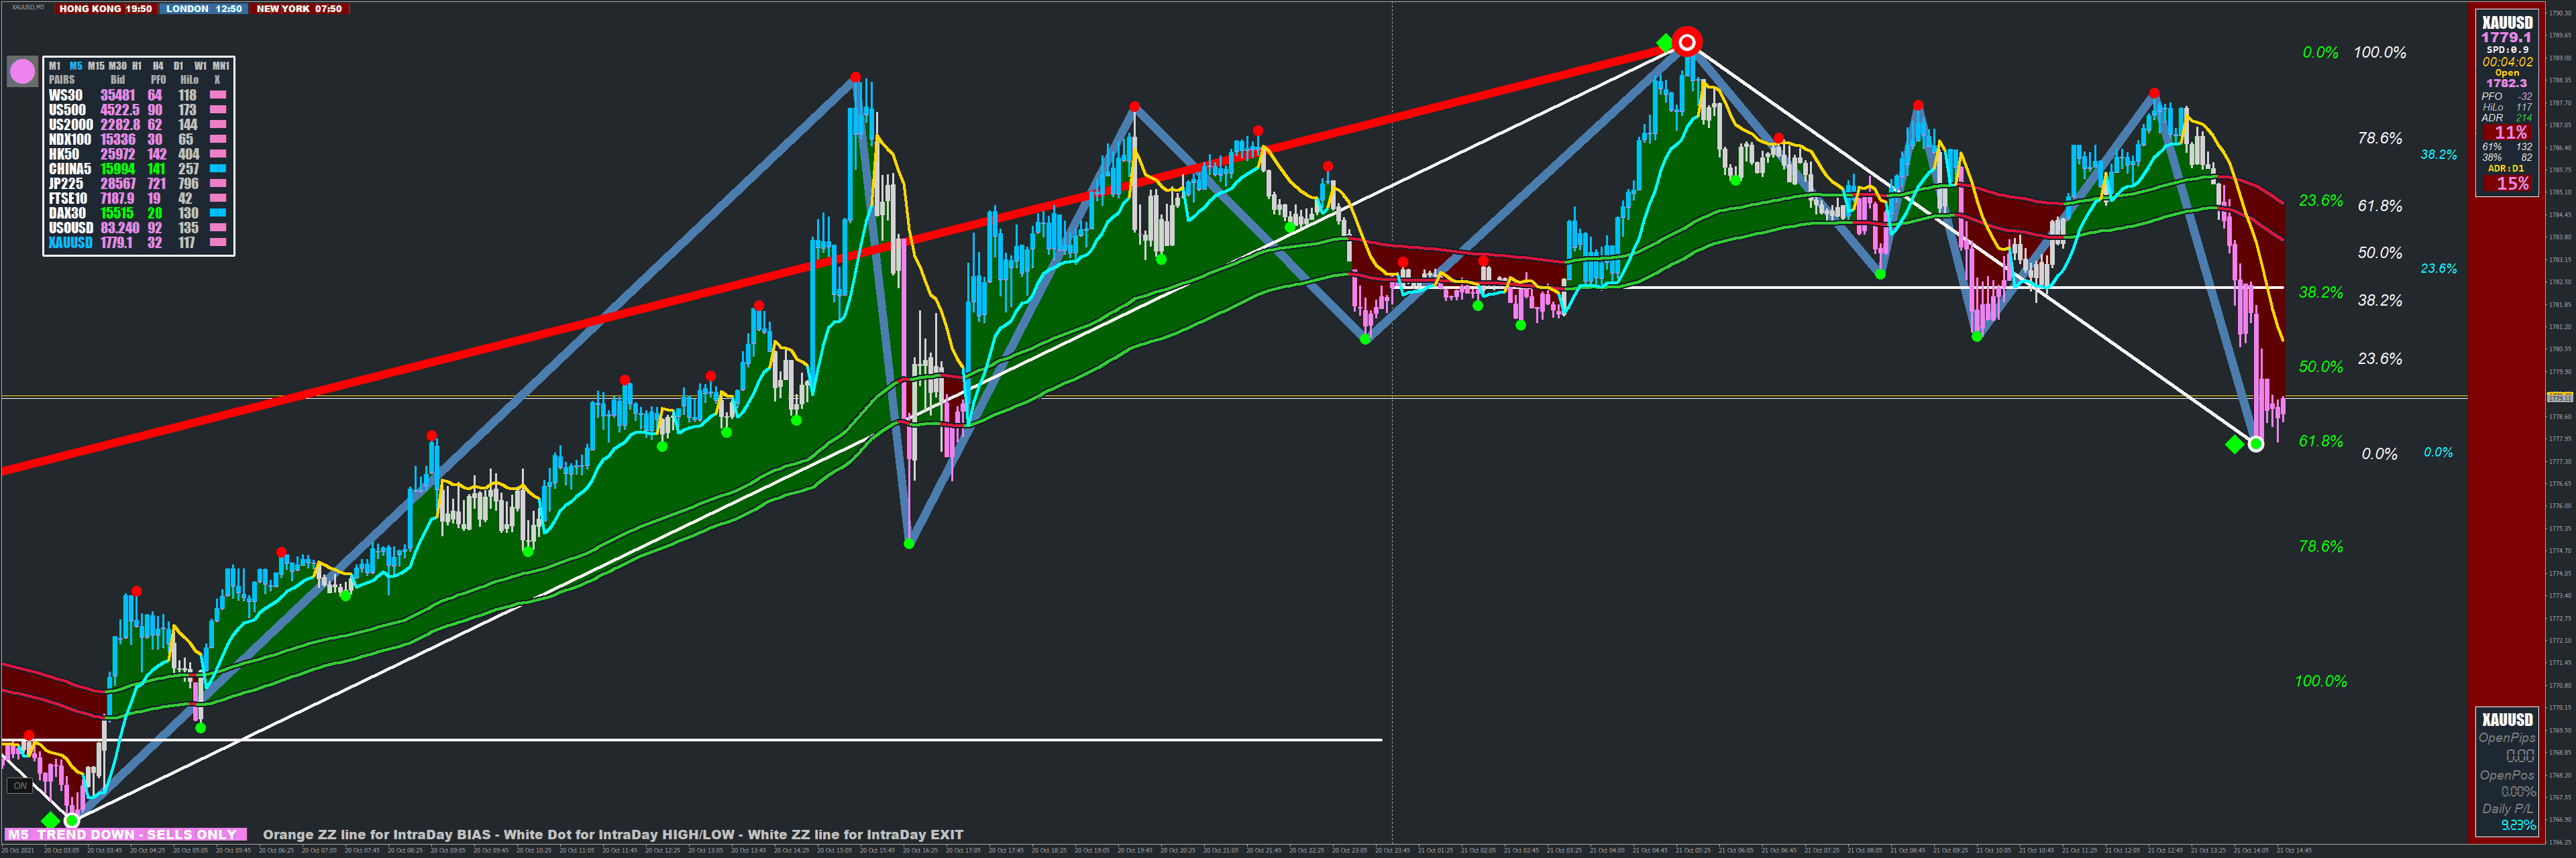2576x858 pixels.
Task: Click green diamond near latest swing low
Action: pos(2234,444)
